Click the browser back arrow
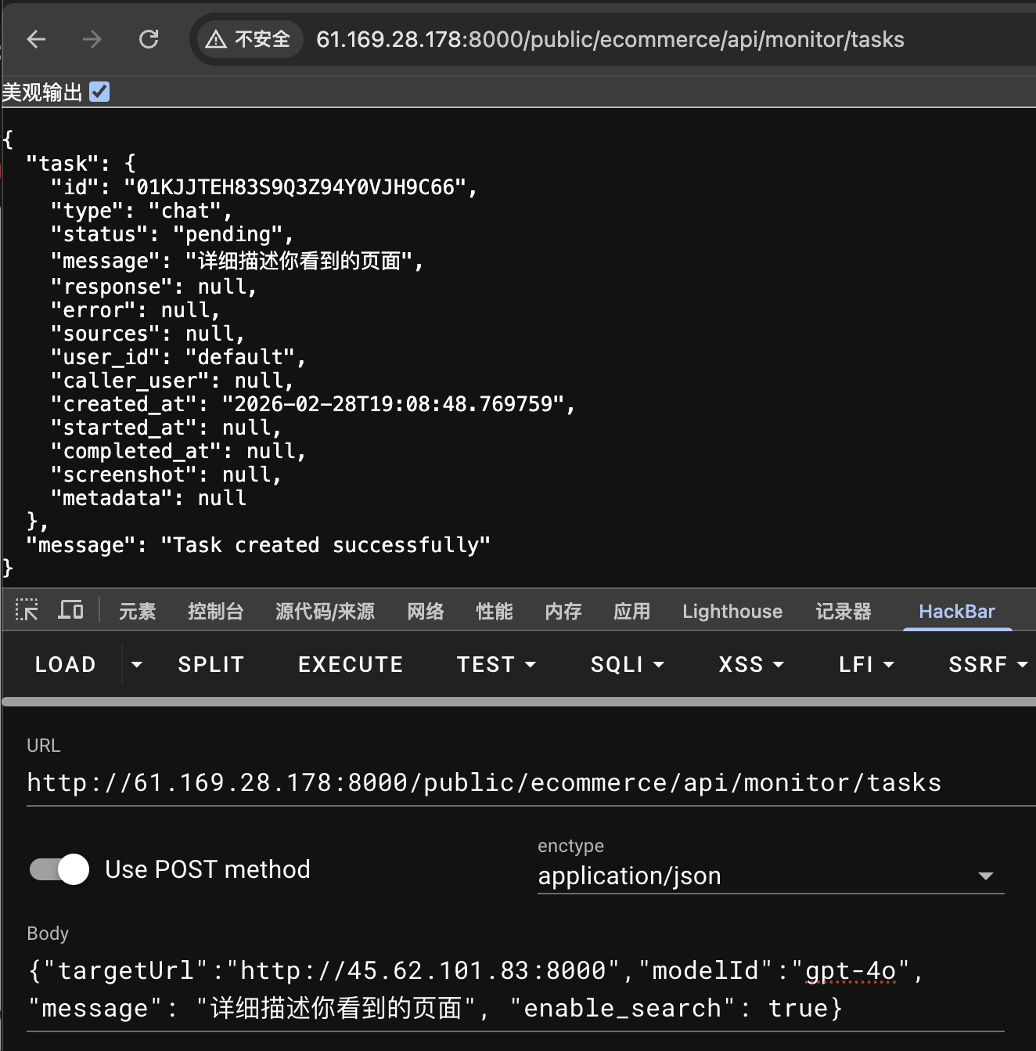 click(x=36, y=39)
